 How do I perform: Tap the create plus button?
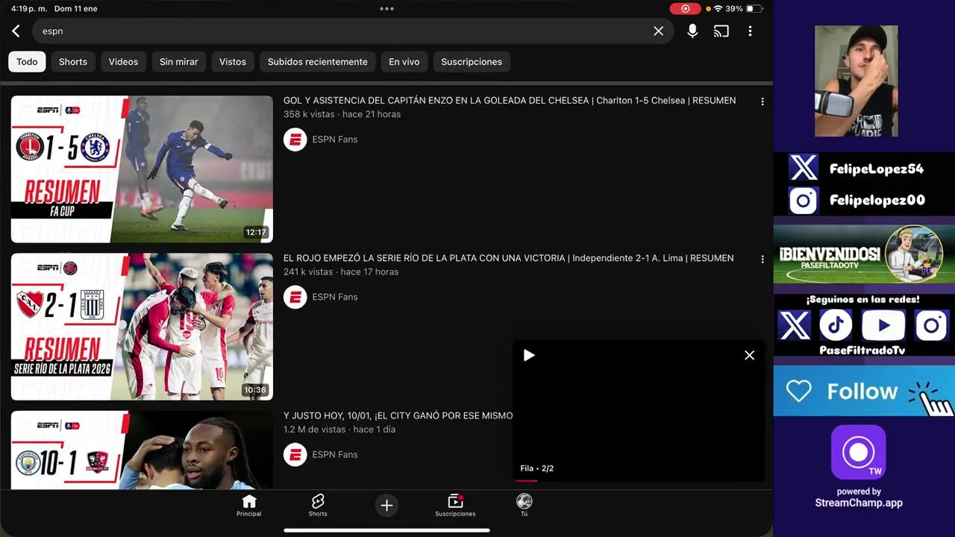click(386, 505)
